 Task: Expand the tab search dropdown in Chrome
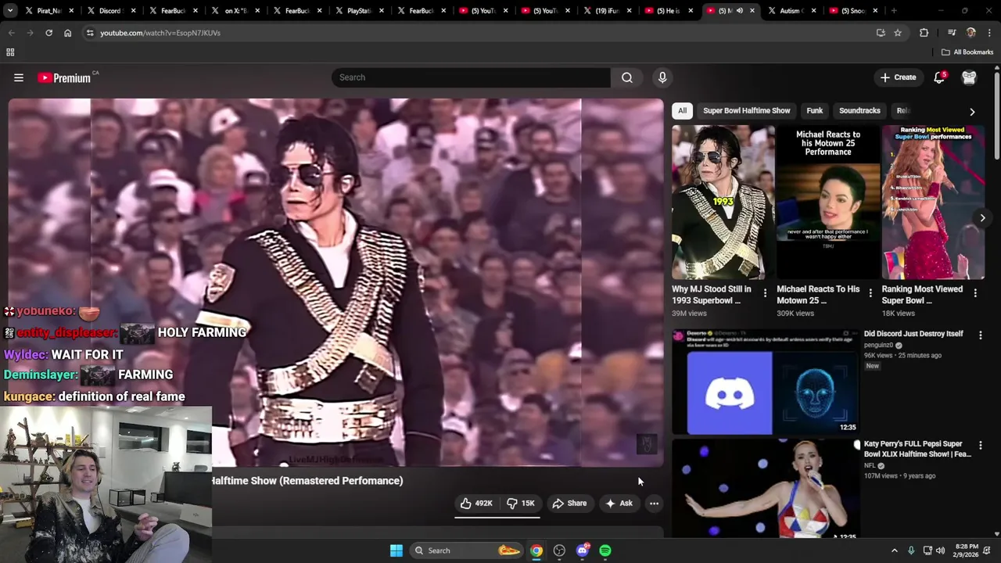click(x=12, y=11)
